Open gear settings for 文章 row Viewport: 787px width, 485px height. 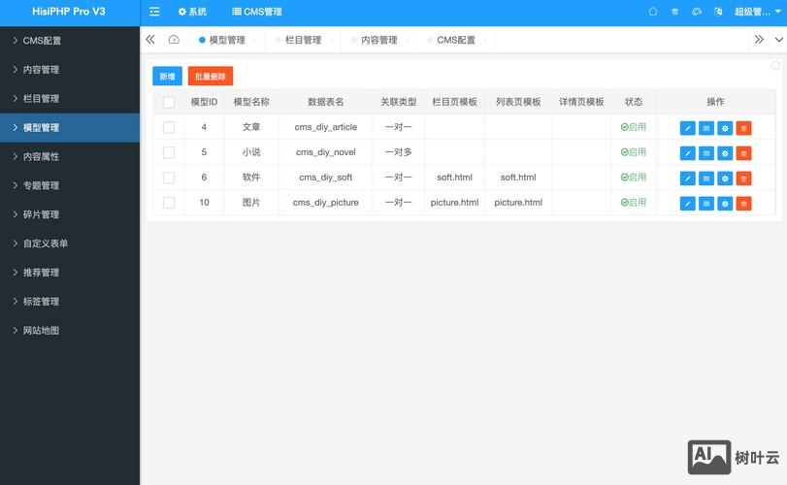725,128
